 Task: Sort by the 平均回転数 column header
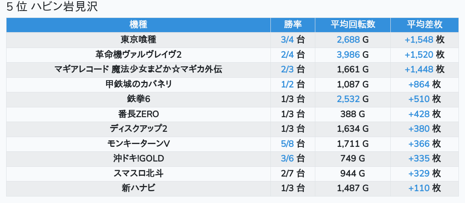[352, 25]
